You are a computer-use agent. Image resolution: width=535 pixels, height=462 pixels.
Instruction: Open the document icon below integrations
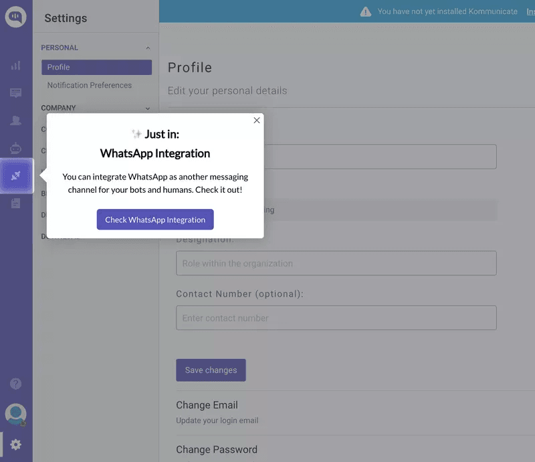pyautogui.click(x=15, y=203)
